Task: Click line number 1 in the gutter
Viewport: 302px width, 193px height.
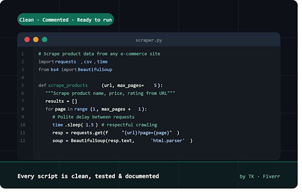Action: [x=23, y=54]
